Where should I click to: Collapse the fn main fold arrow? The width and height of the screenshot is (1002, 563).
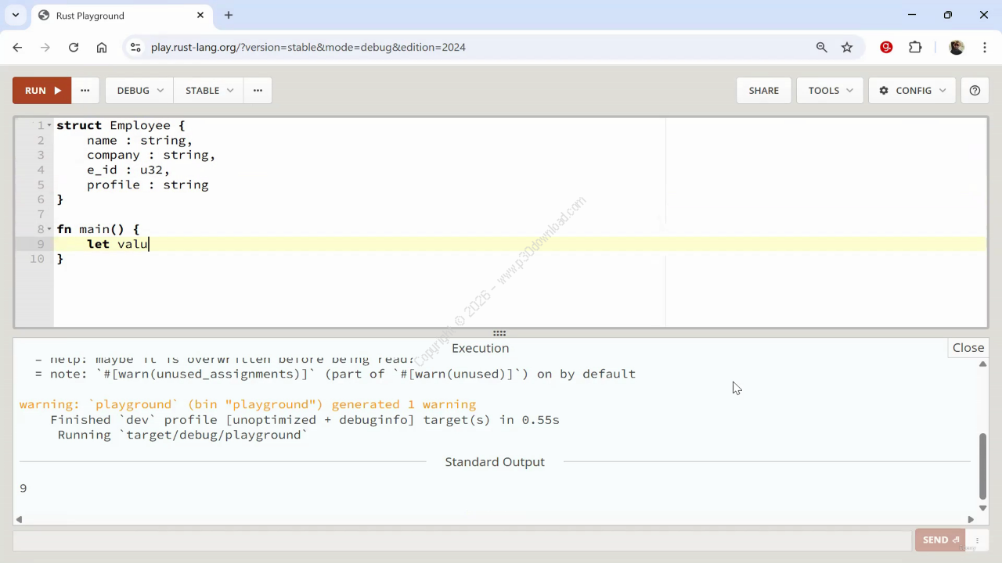click(x=49, y=230)
